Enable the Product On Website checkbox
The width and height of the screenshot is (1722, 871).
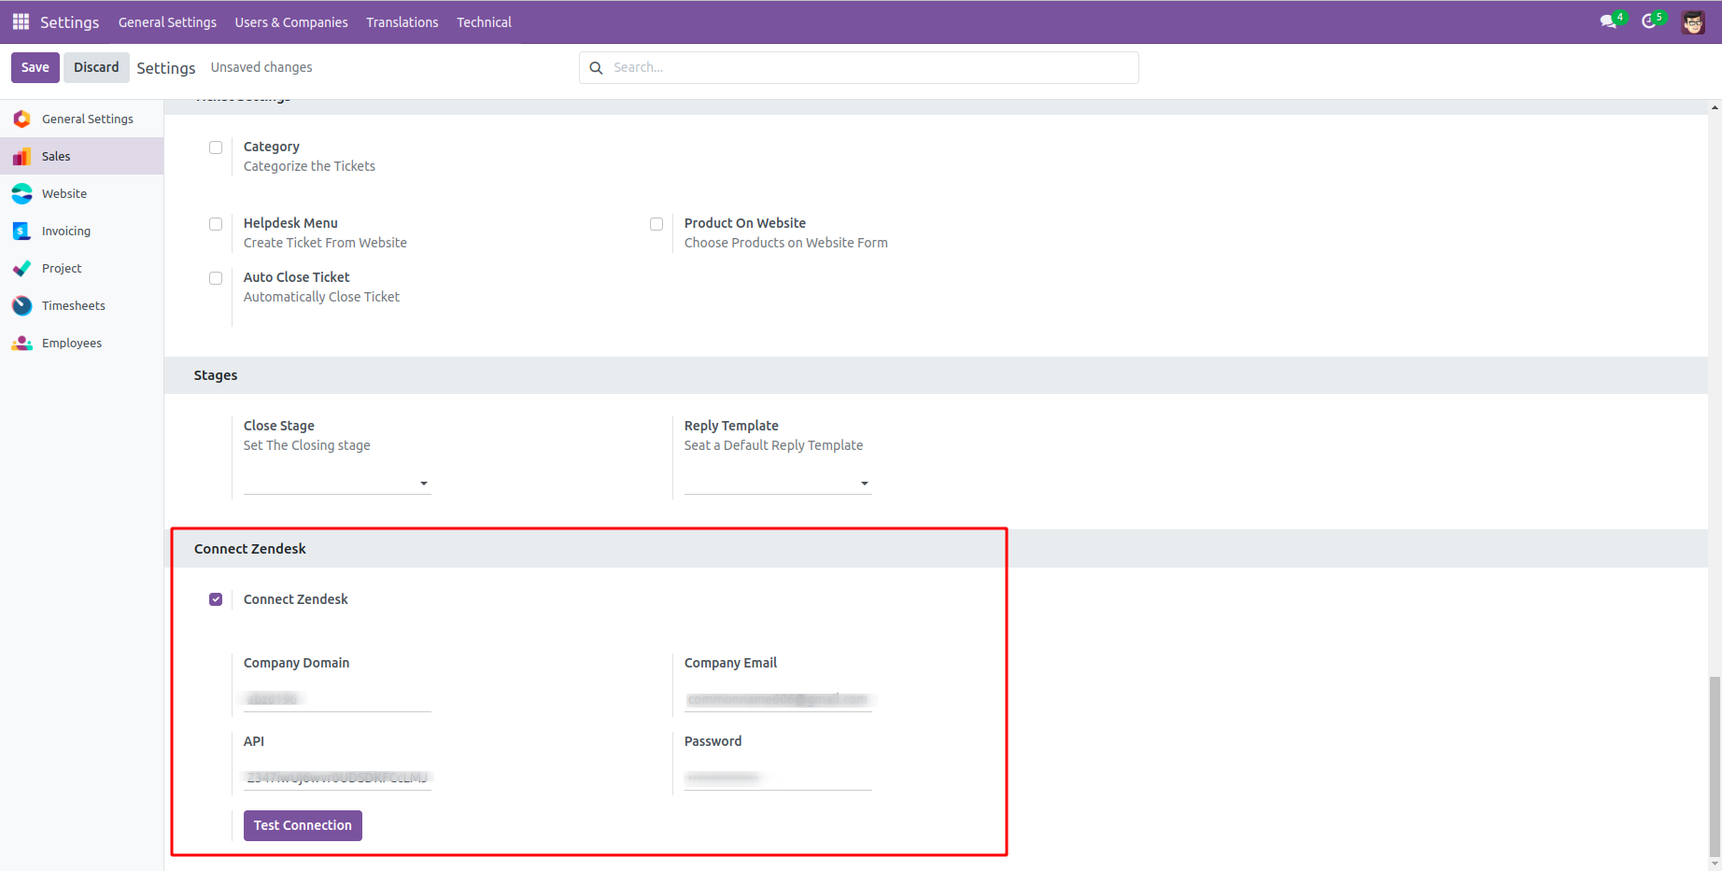(x=656, y=224)
